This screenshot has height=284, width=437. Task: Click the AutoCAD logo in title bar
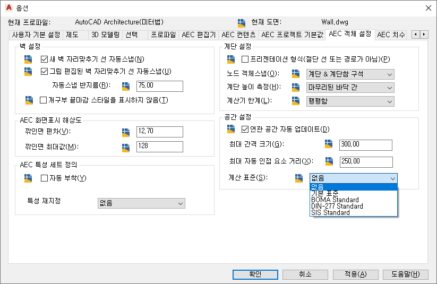tap(9, 7)
